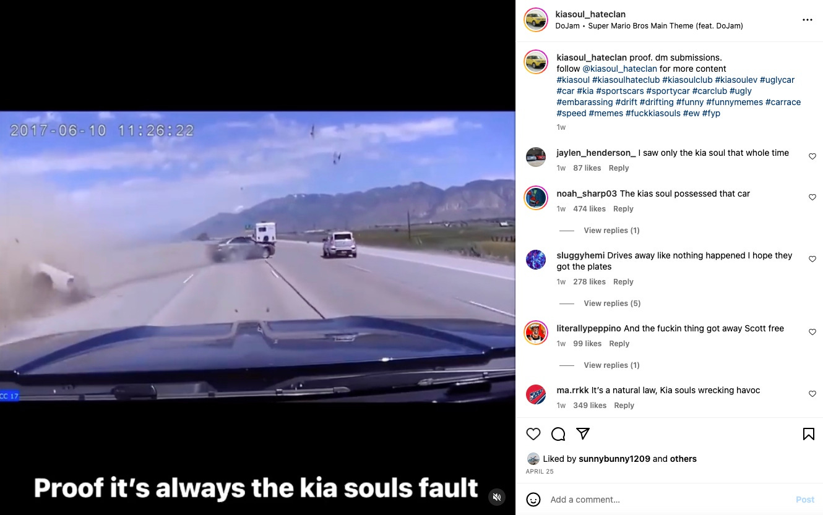The image size is (823, 515).
Task: Like jaylen_henderson_'s comment
Action: click(x=812, y=156)
